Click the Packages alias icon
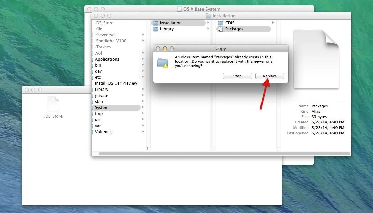 pos(221,29)
